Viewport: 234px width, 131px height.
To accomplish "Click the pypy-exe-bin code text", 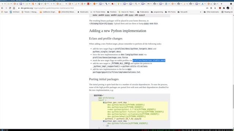I will click(x=151, y=23).
